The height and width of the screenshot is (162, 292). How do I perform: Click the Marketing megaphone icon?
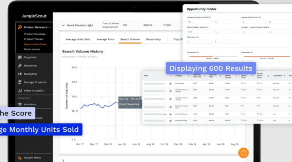(20, 74)
